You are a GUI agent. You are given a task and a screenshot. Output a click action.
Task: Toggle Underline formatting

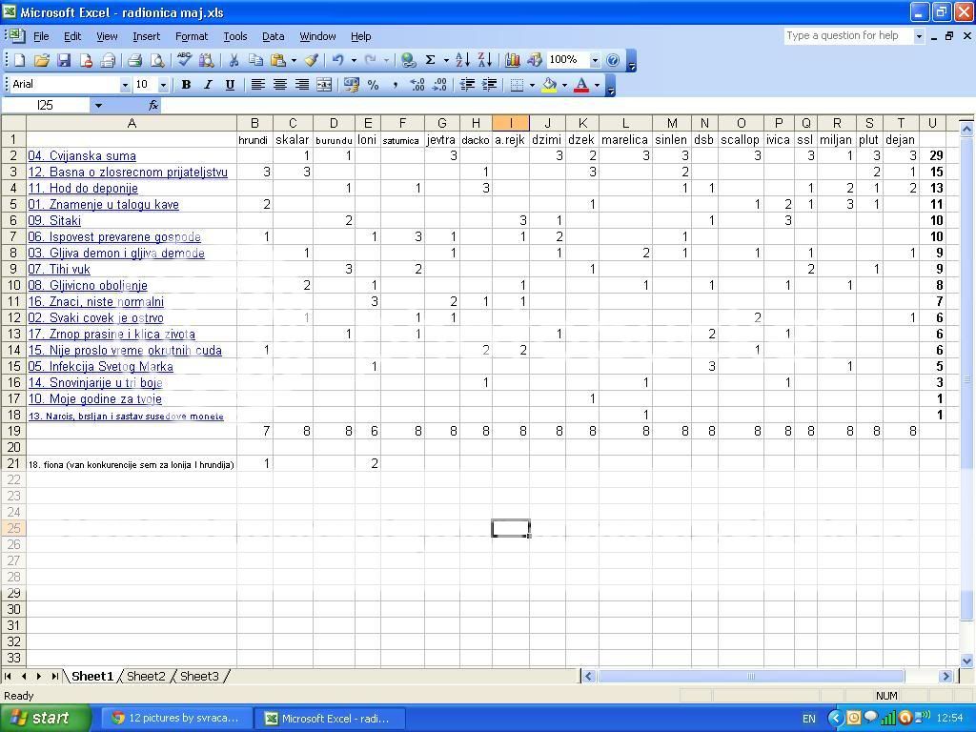(230, 85)
